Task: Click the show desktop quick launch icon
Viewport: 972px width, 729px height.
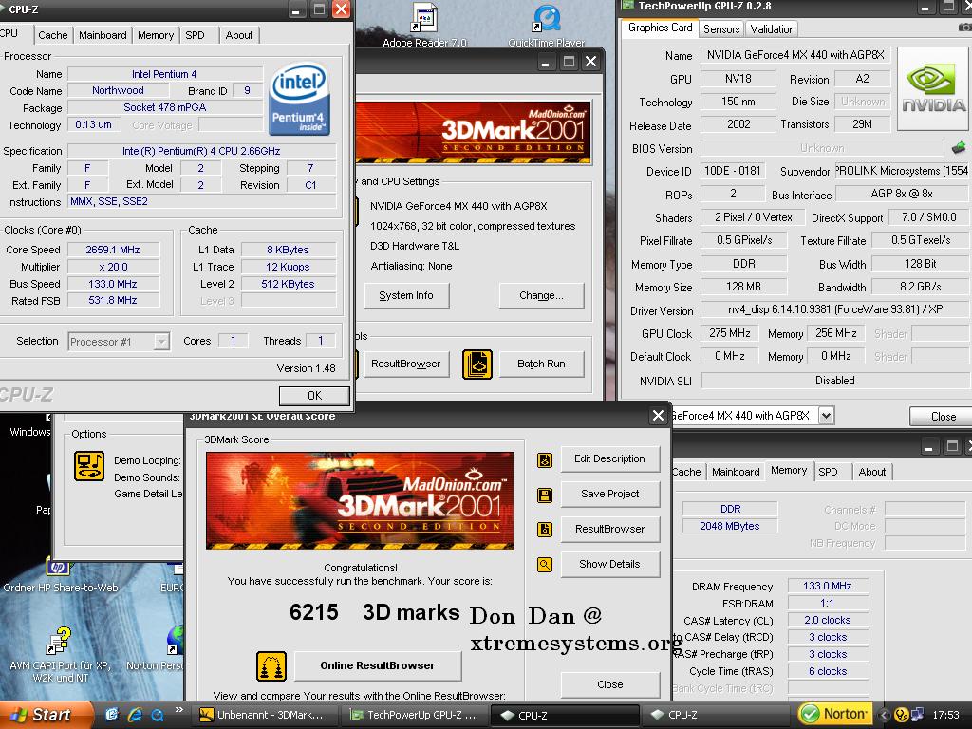Action: (112, 715)
